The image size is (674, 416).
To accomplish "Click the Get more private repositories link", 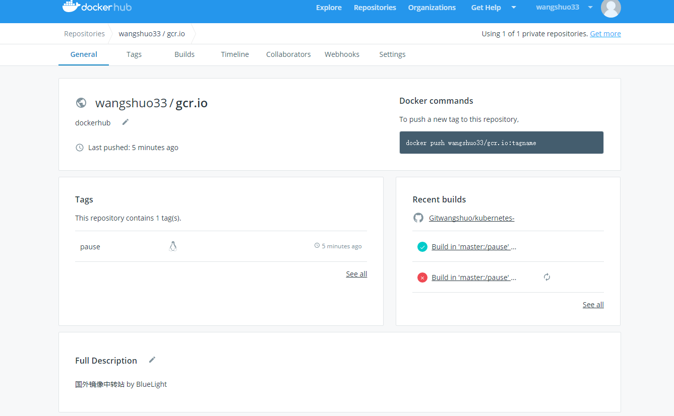I will pyautogui.click(x=605, y=34).
